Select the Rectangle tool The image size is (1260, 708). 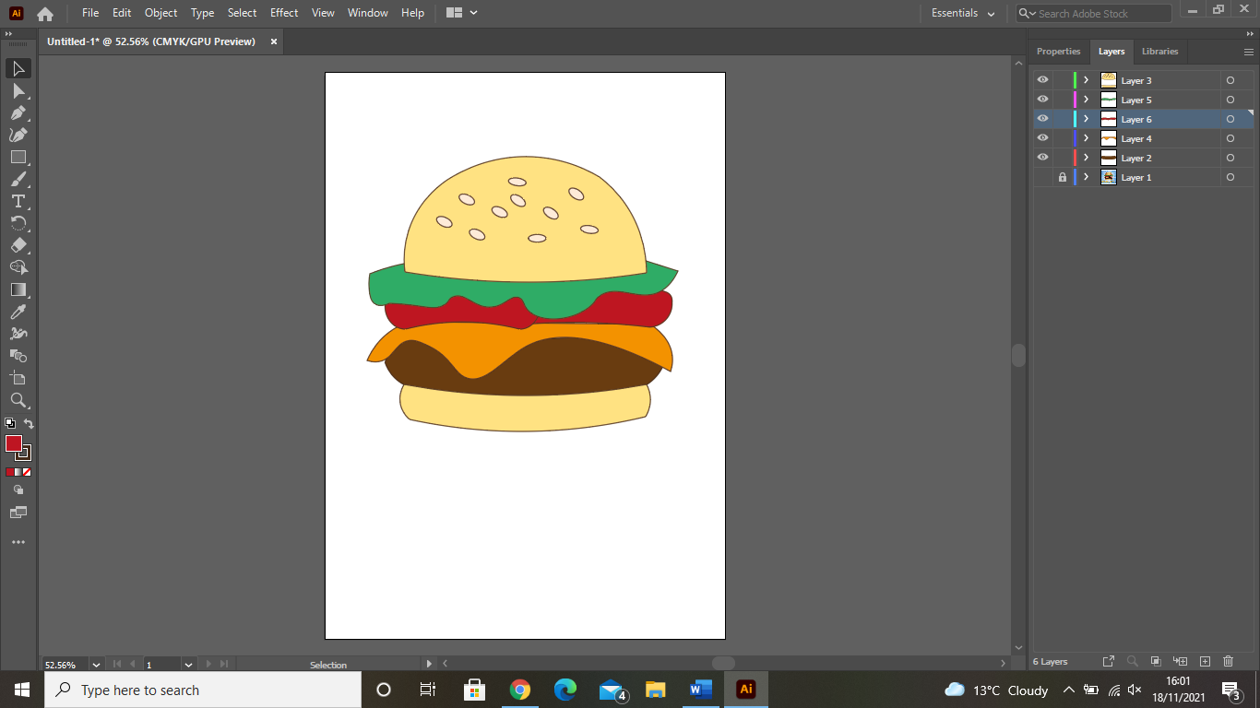click(18, 157)
